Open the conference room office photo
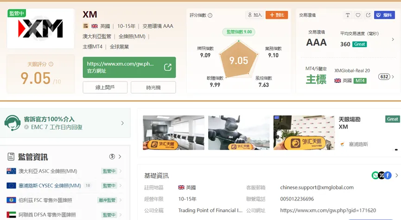The image size is (401, 220). 174,132
